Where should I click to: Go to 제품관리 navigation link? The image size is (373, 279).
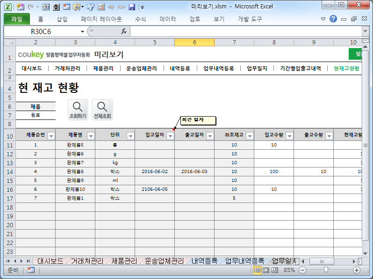(x=103, y=69)
